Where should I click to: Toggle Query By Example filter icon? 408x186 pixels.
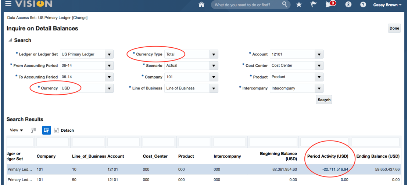(46, 130)
